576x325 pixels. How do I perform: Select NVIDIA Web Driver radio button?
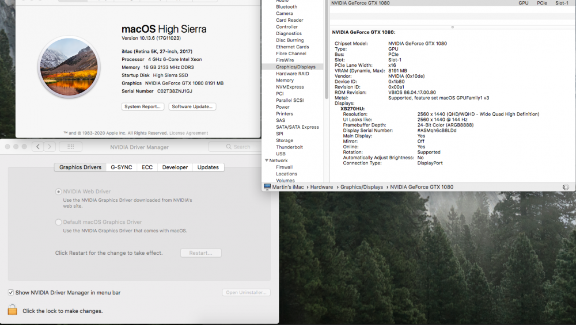pos(58,192)
